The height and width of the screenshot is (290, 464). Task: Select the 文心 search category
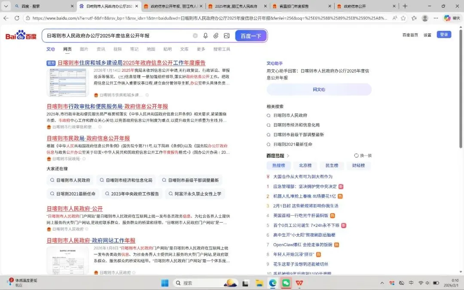(51, 49)
